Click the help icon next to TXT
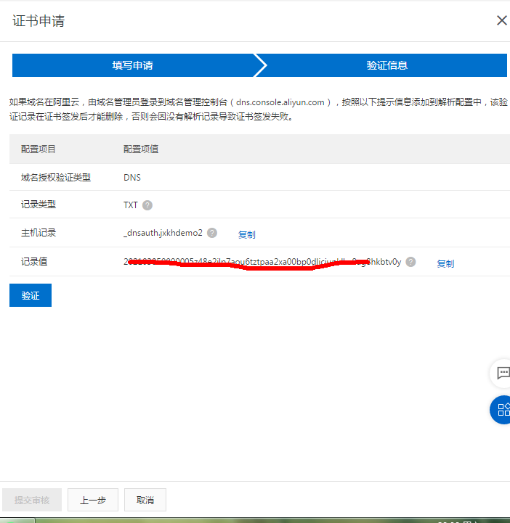Image resolution: width=510 pixels, height=523 pixels. pyautogui.click(x=147, y=205)
